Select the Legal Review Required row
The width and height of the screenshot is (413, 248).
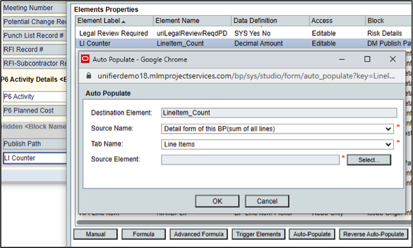coord(244,33)
